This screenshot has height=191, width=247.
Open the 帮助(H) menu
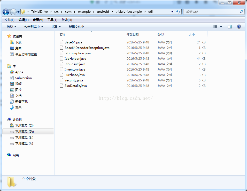[67, 20]
